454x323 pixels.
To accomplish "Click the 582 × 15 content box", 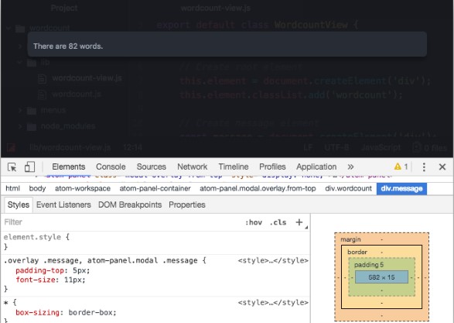I will click(381, 277).
